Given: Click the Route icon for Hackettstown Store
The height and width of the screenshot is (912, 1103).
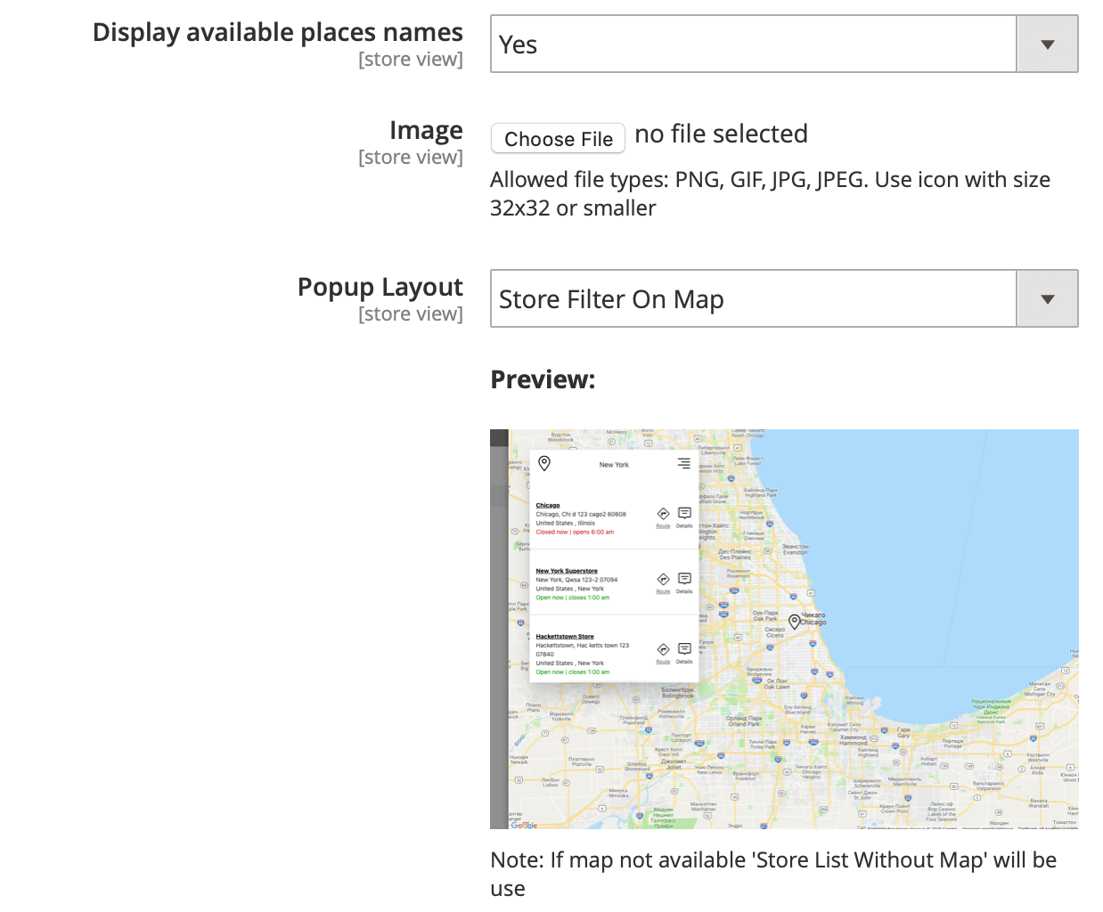Looking at the screenshot, I should [x=663, y=649].
